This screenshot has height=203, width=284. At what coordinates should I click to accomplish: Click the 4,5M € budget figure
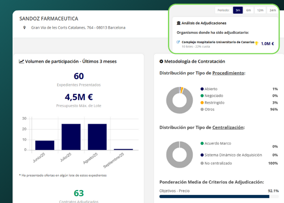[79, 97]
